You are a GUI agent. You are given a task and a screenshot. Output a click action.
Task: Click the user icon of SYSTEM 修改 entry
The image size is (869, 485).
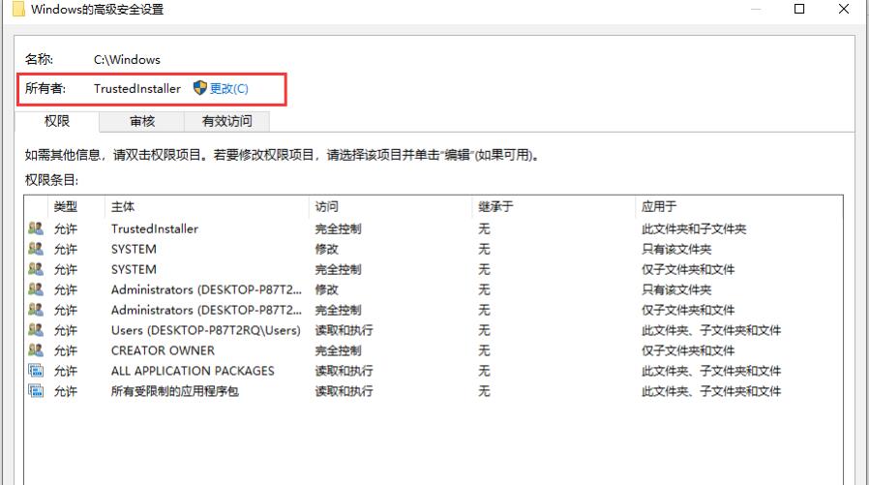pyautogui.click(x=36, y=249)
